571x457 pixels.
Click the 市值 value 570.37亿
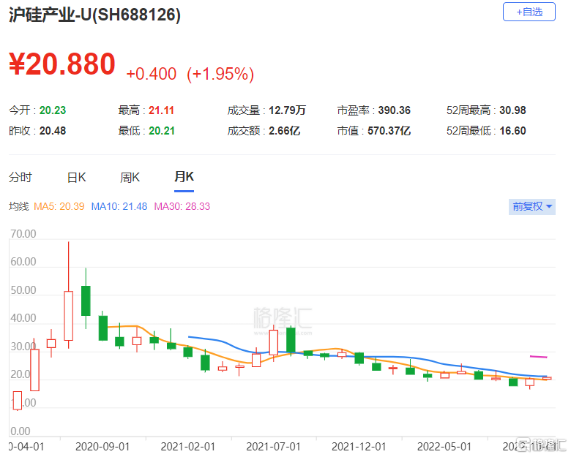389,131
